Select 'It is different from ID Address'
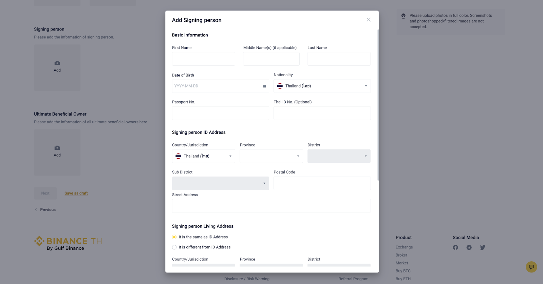The width and height of the screenshot is (543, 284). [174, 247]
